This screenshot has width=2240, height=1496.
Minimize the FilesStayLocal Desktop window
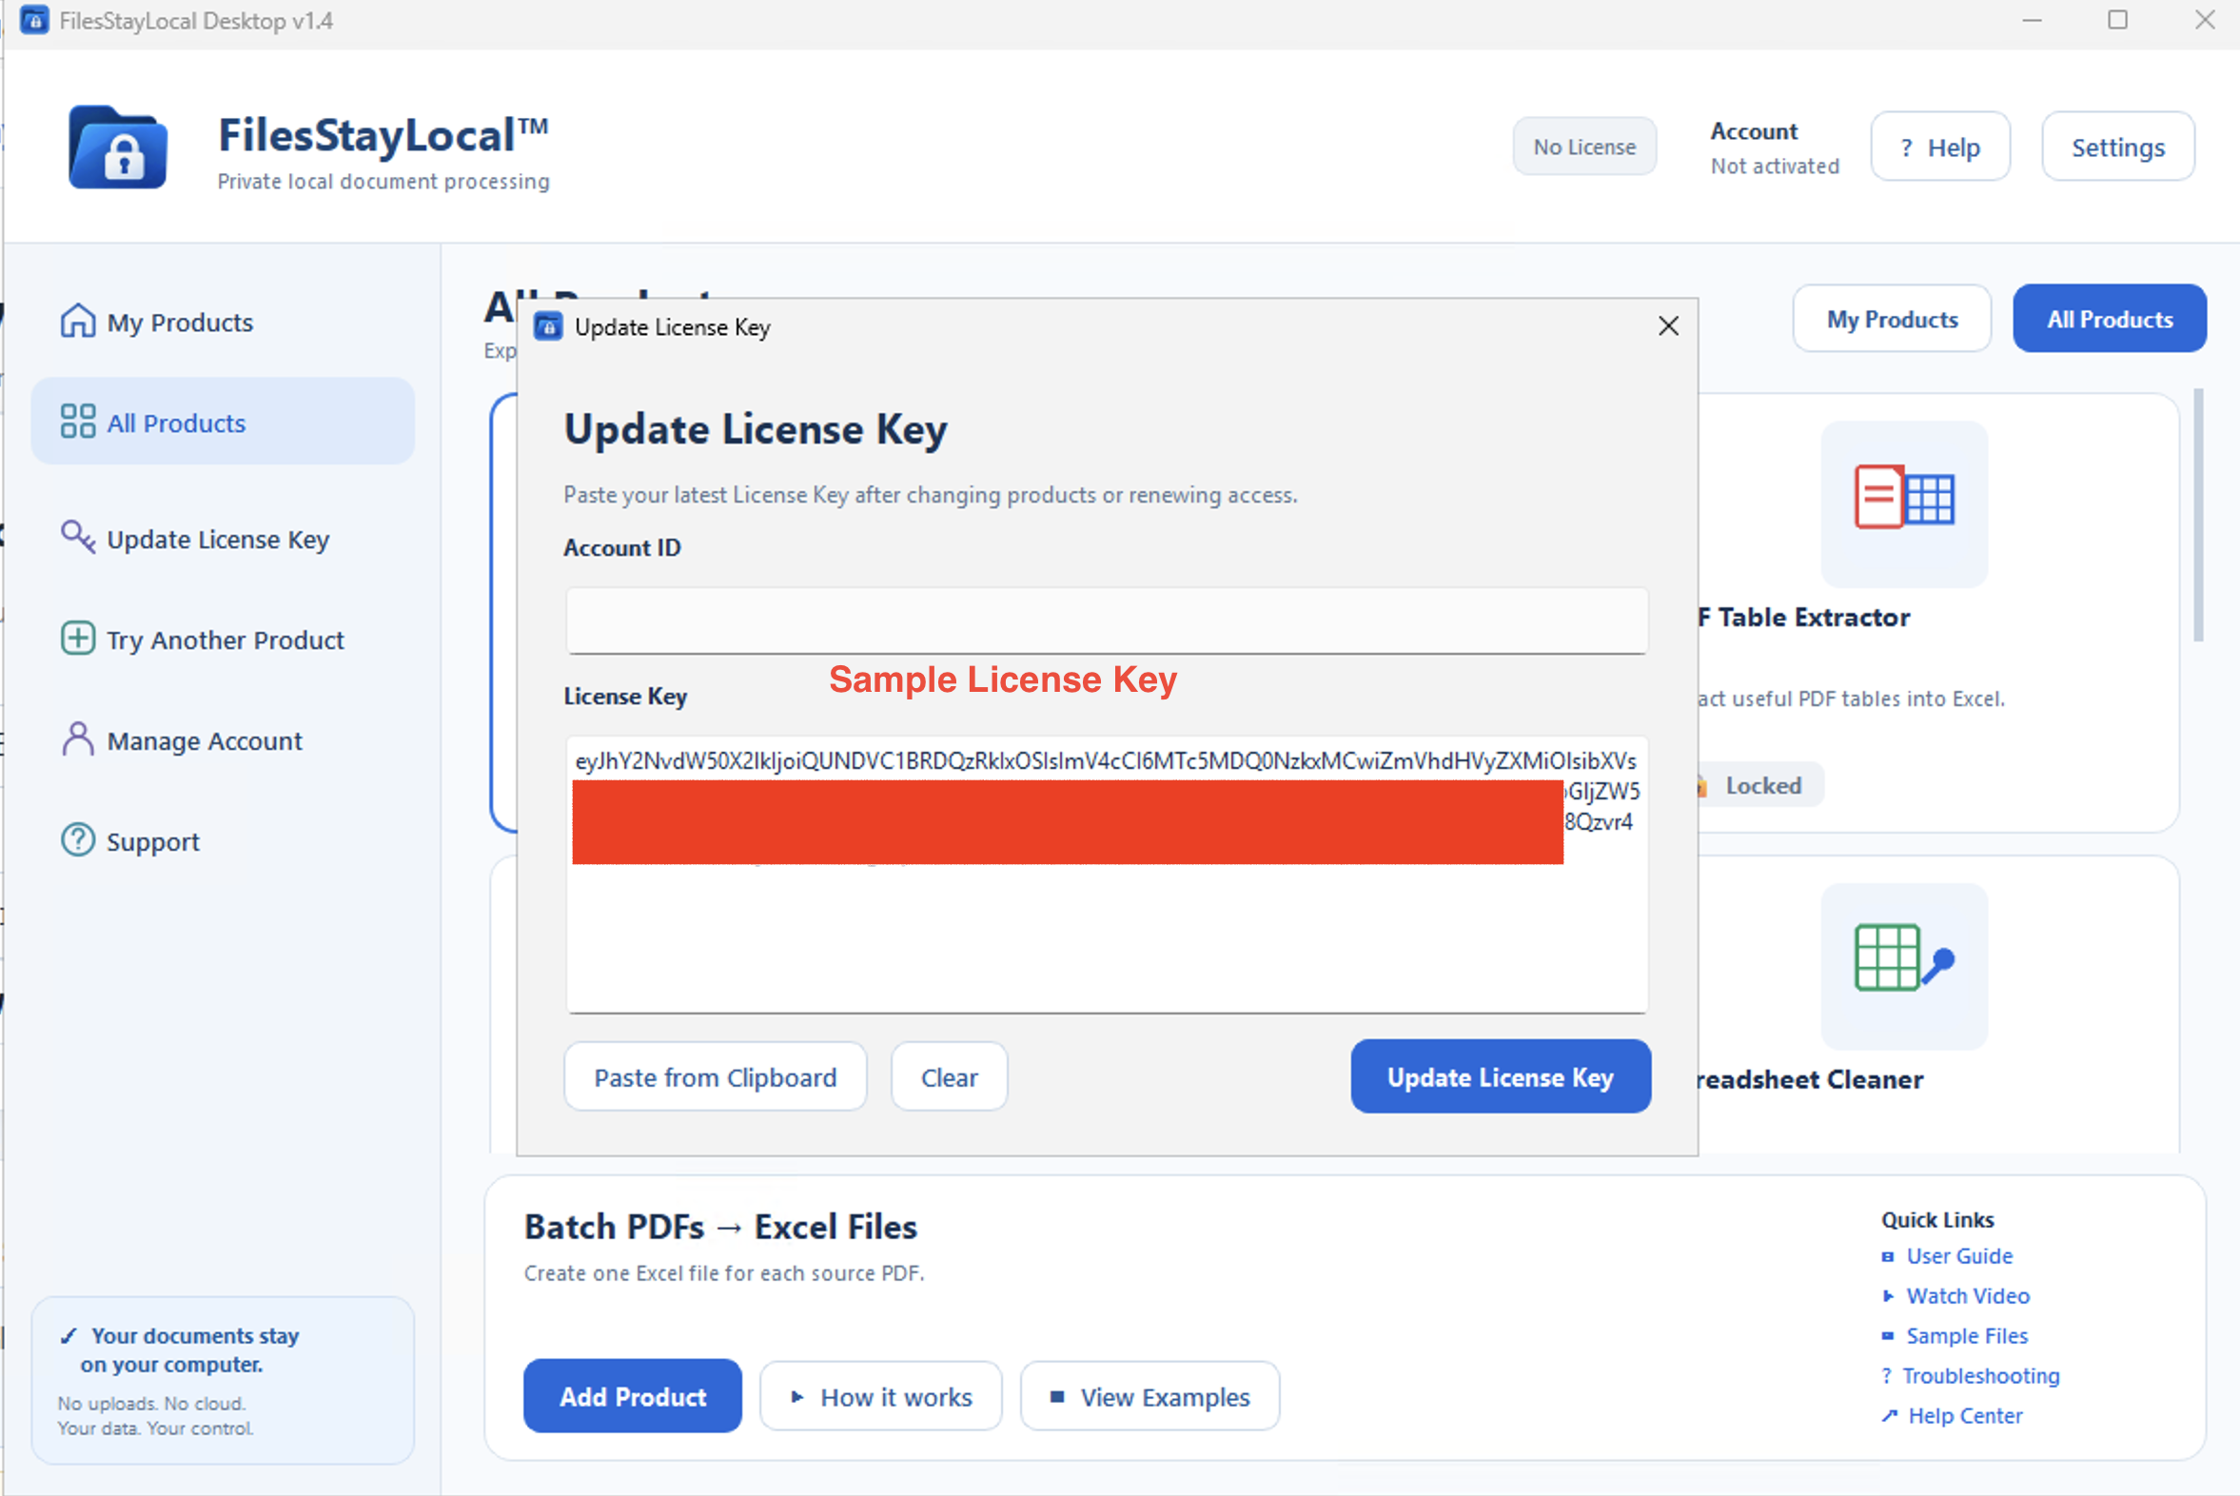point(2032,20)
